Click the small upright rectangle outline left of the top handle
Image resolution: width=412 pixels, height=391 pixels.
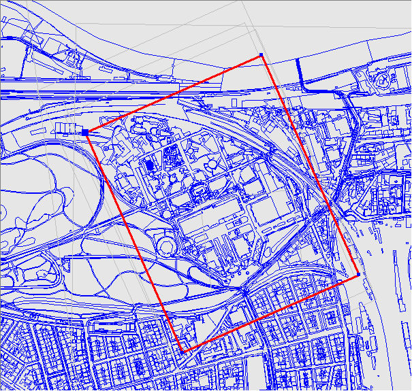(234, 102)
